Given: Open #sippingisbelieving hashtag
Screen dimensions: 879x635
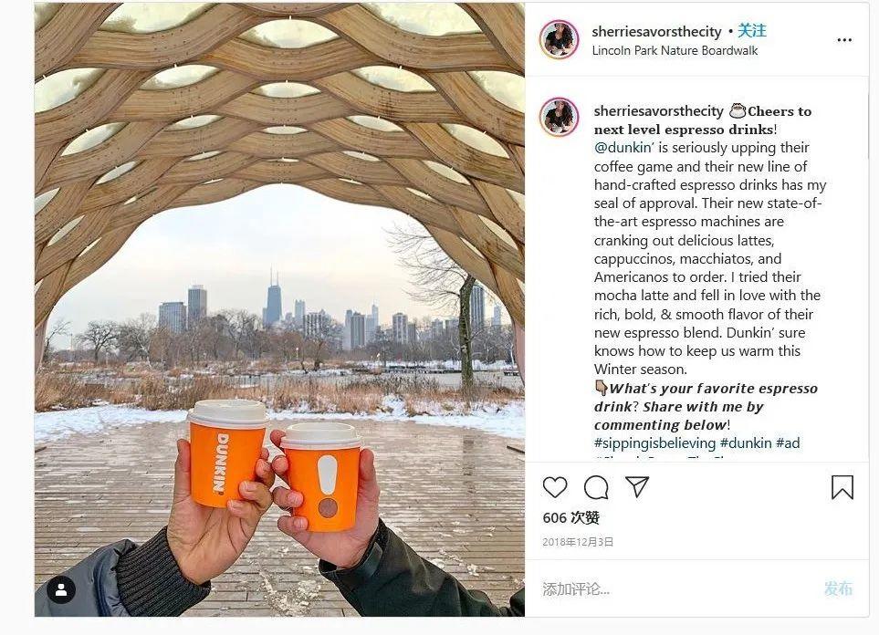Looking at the screenshot, I should tap(654, 442).
